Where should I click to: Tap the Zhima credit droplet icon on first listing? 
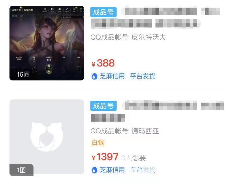[x=94, y=76]
